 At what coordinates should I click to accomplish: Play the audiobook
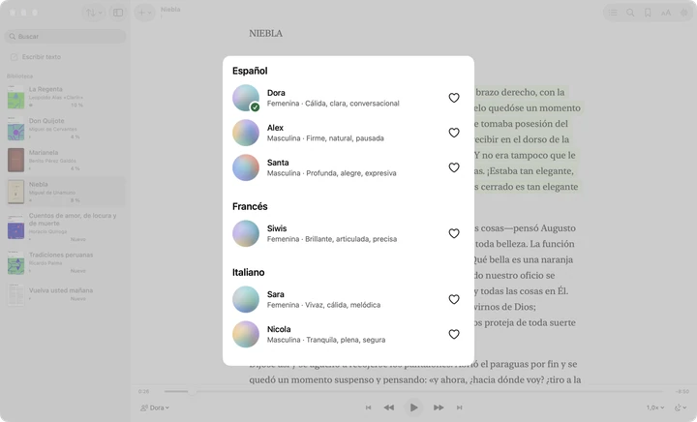pyautogui.click(x=414, y=407)
